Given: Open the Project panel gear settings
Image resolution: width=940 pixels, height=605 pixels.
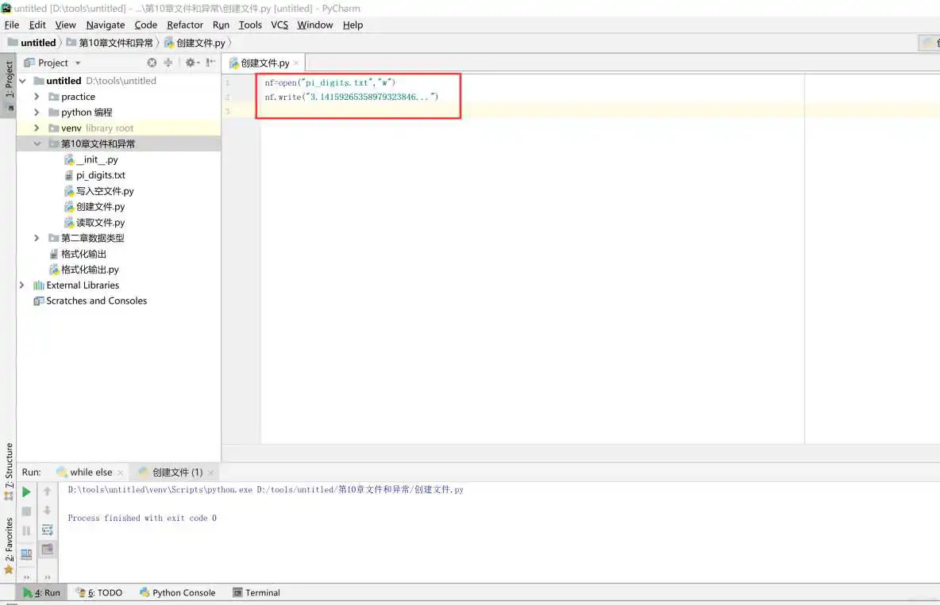Looking at the screenshot, I should [x=192, y=63].
